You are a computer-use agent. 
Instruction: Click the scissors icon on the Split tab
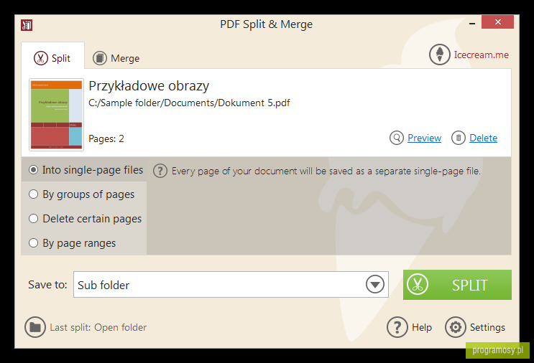(x=40, y=58)
